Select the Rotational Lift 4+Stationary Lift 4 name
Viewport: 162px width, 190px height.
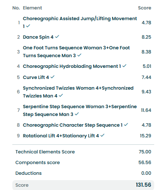click(61, 136)
